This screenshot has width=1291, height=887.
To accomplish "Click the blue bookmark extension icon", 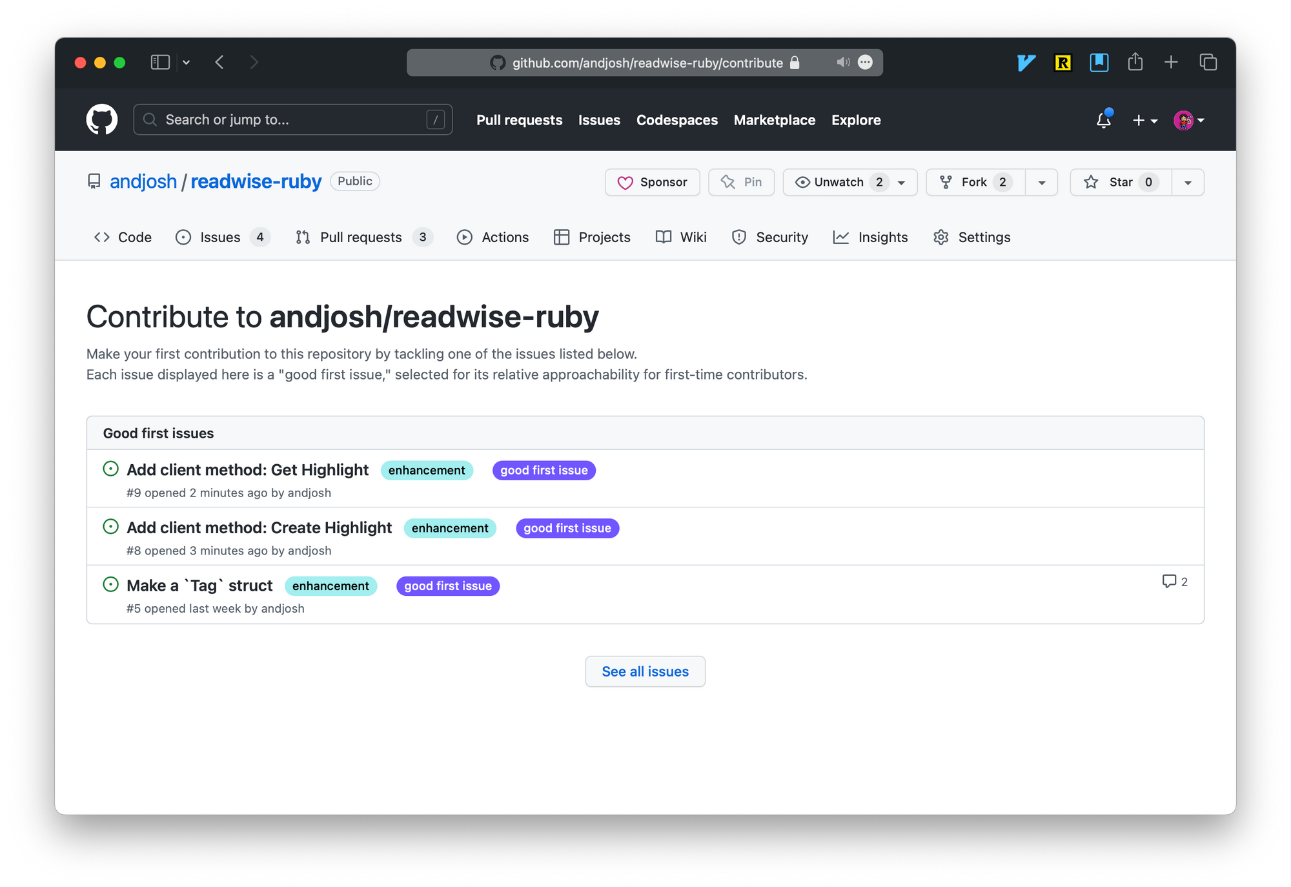I will click(1099, 63).
